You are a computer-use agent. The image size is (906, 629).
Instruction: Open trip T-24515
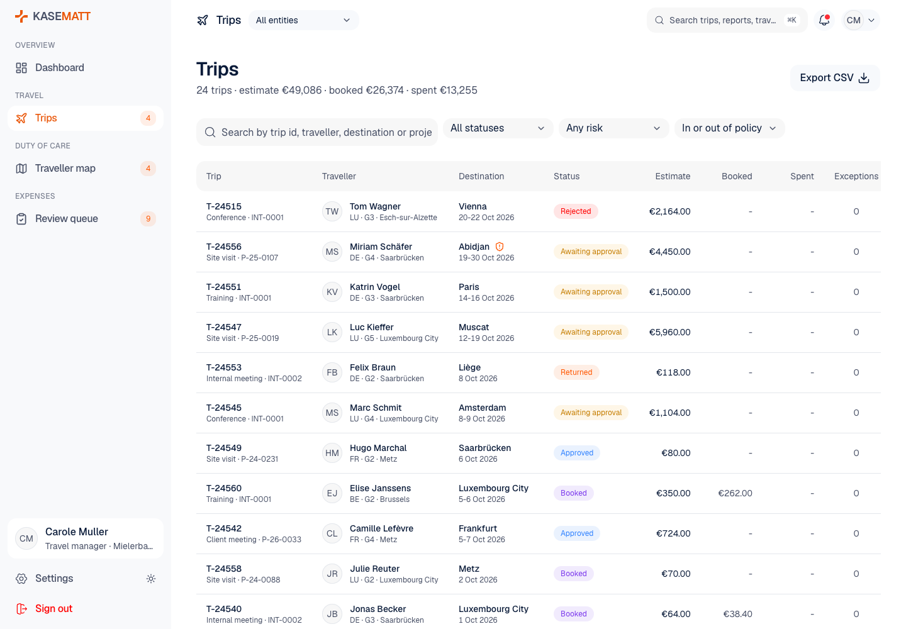(224, 206)
